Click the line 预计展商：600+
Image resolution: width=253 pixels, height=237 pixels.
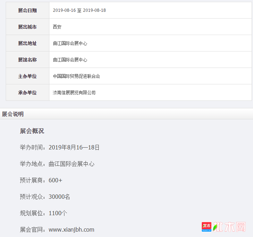41,180
